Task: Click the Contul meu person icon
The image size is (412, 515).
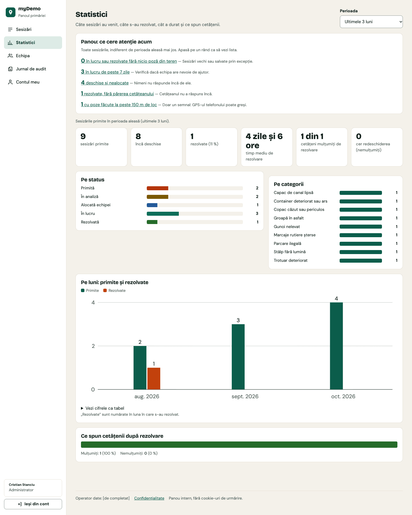Action: click(10, 82)
